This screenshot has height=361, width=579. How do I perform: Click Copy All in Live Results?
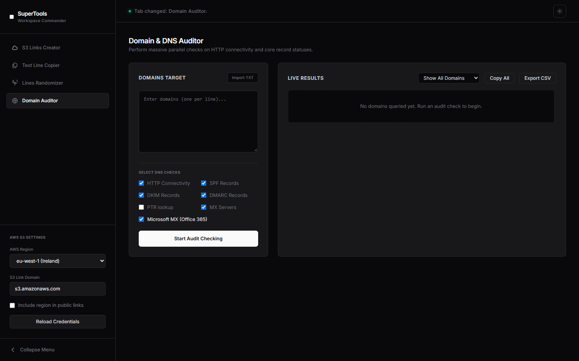point(499,78)
